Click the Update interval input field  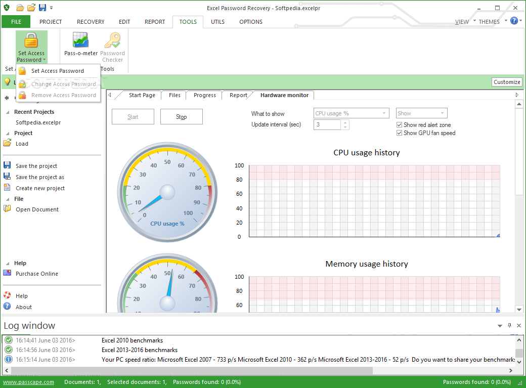click(x=327, y=124)
